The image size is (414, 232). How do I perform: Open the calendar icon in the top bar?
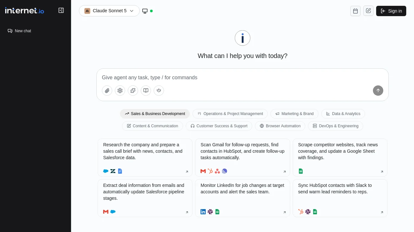point(355,11)
